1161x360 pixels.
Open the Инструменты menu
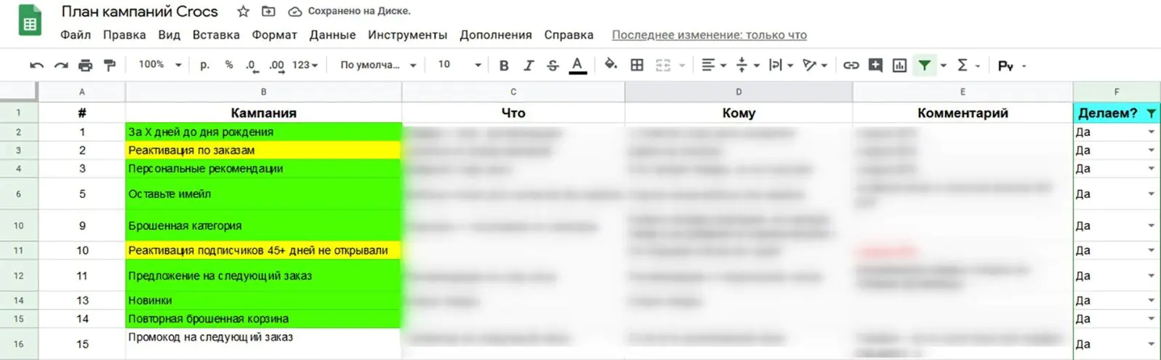pyautogui.click(x=407, y=35)
